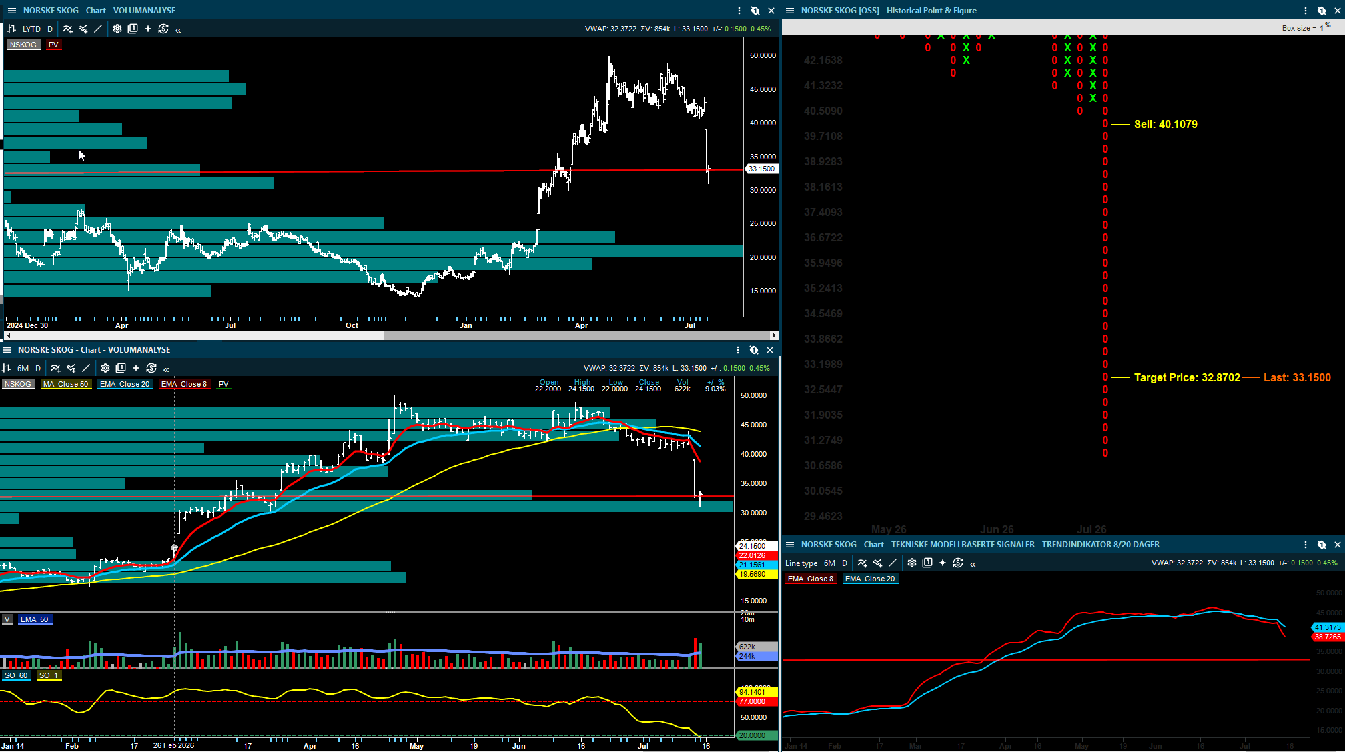Select trend line tool in lower VOLUMANALYSE chart
The width and height of the screenshot is (1345, 752).
86,368
